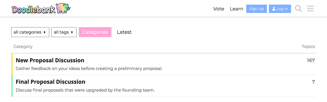Open New Proposal Discussion category
327x102 pixels.
[50, 61]
